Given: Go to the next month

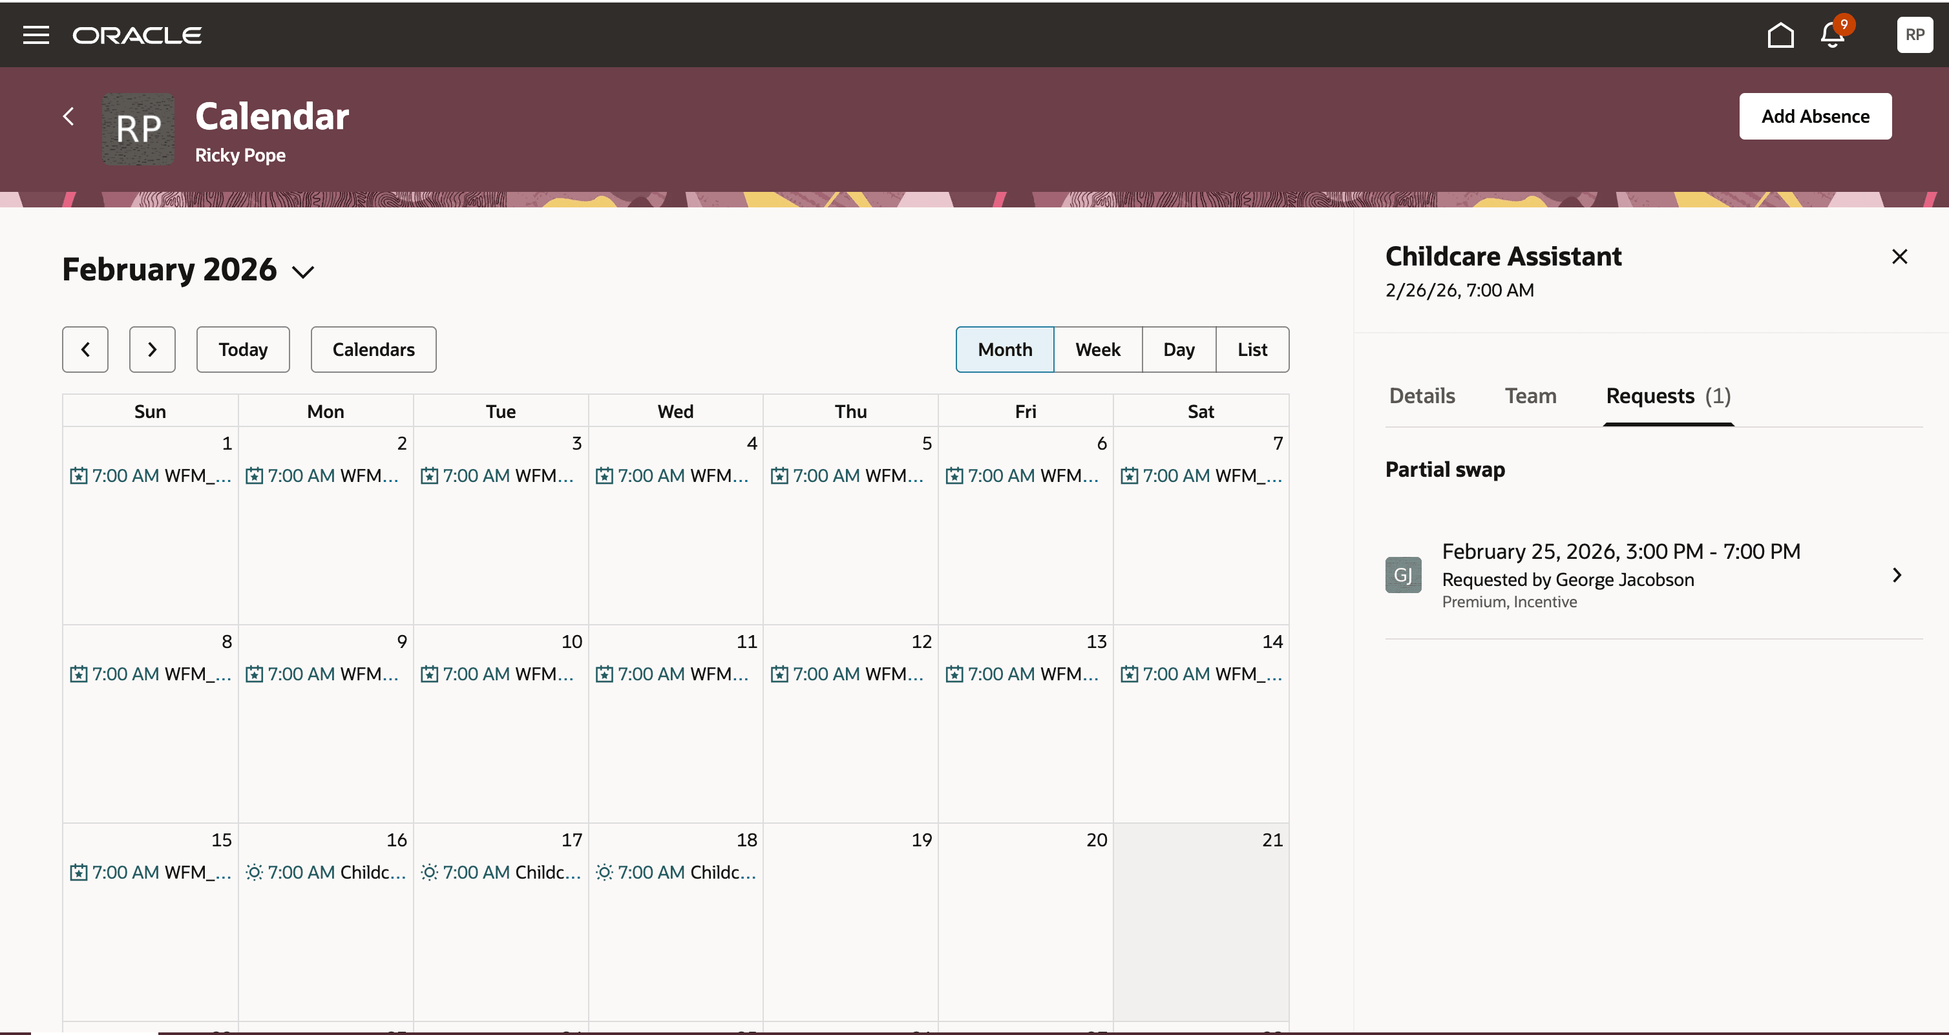Looking at the screenshot, I should [x=152, y=350].
